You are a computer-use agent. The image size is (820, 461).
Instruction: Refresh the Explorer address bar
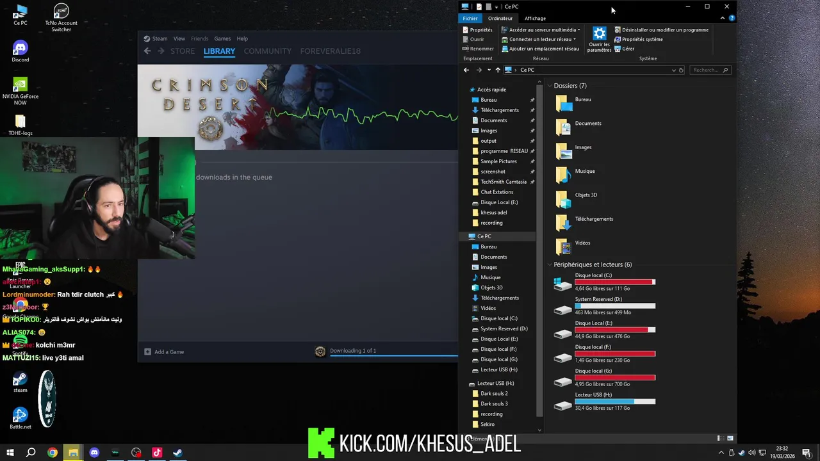pos(681,70)
